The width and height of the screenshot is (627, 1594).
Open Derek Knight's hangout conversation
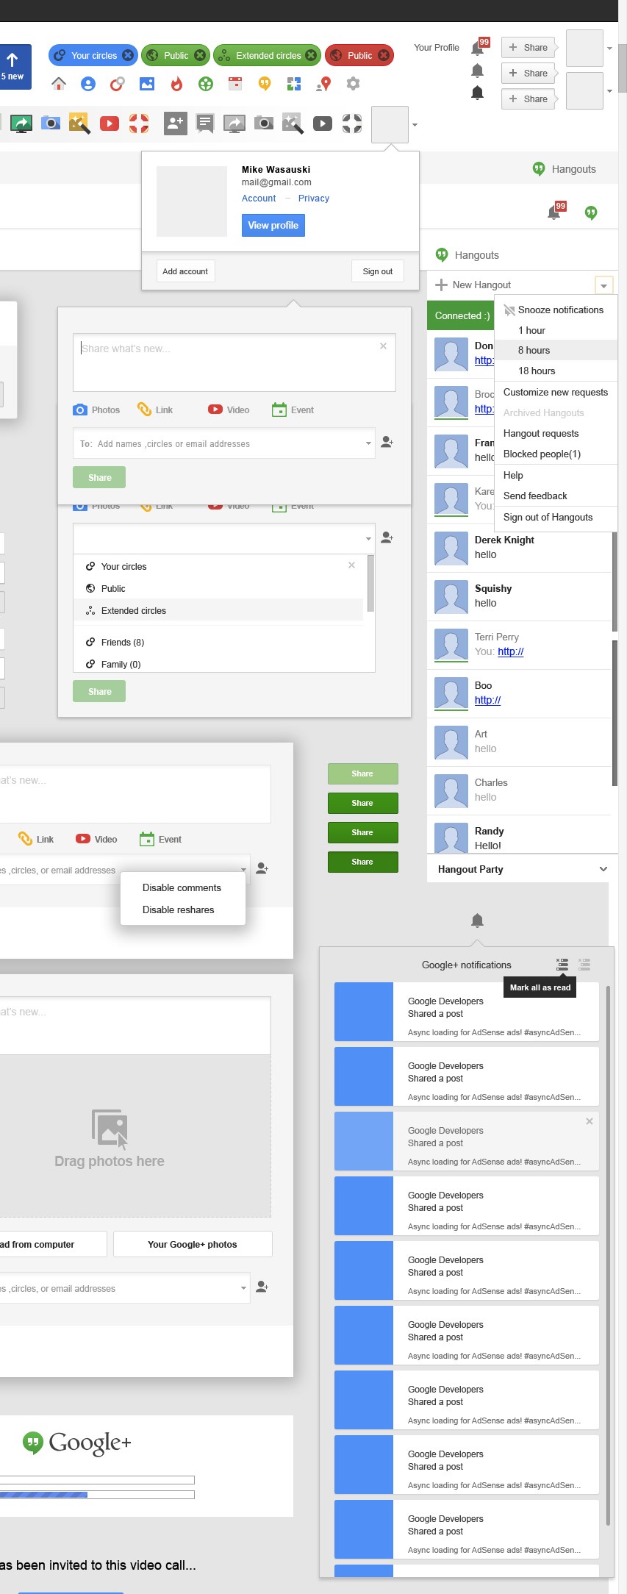(519, 548)
